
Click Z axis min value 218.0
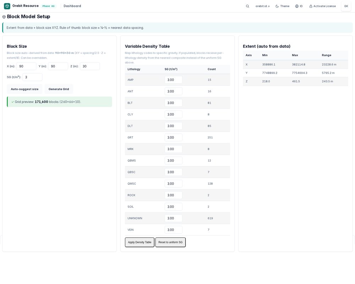[x=266, y=81]
